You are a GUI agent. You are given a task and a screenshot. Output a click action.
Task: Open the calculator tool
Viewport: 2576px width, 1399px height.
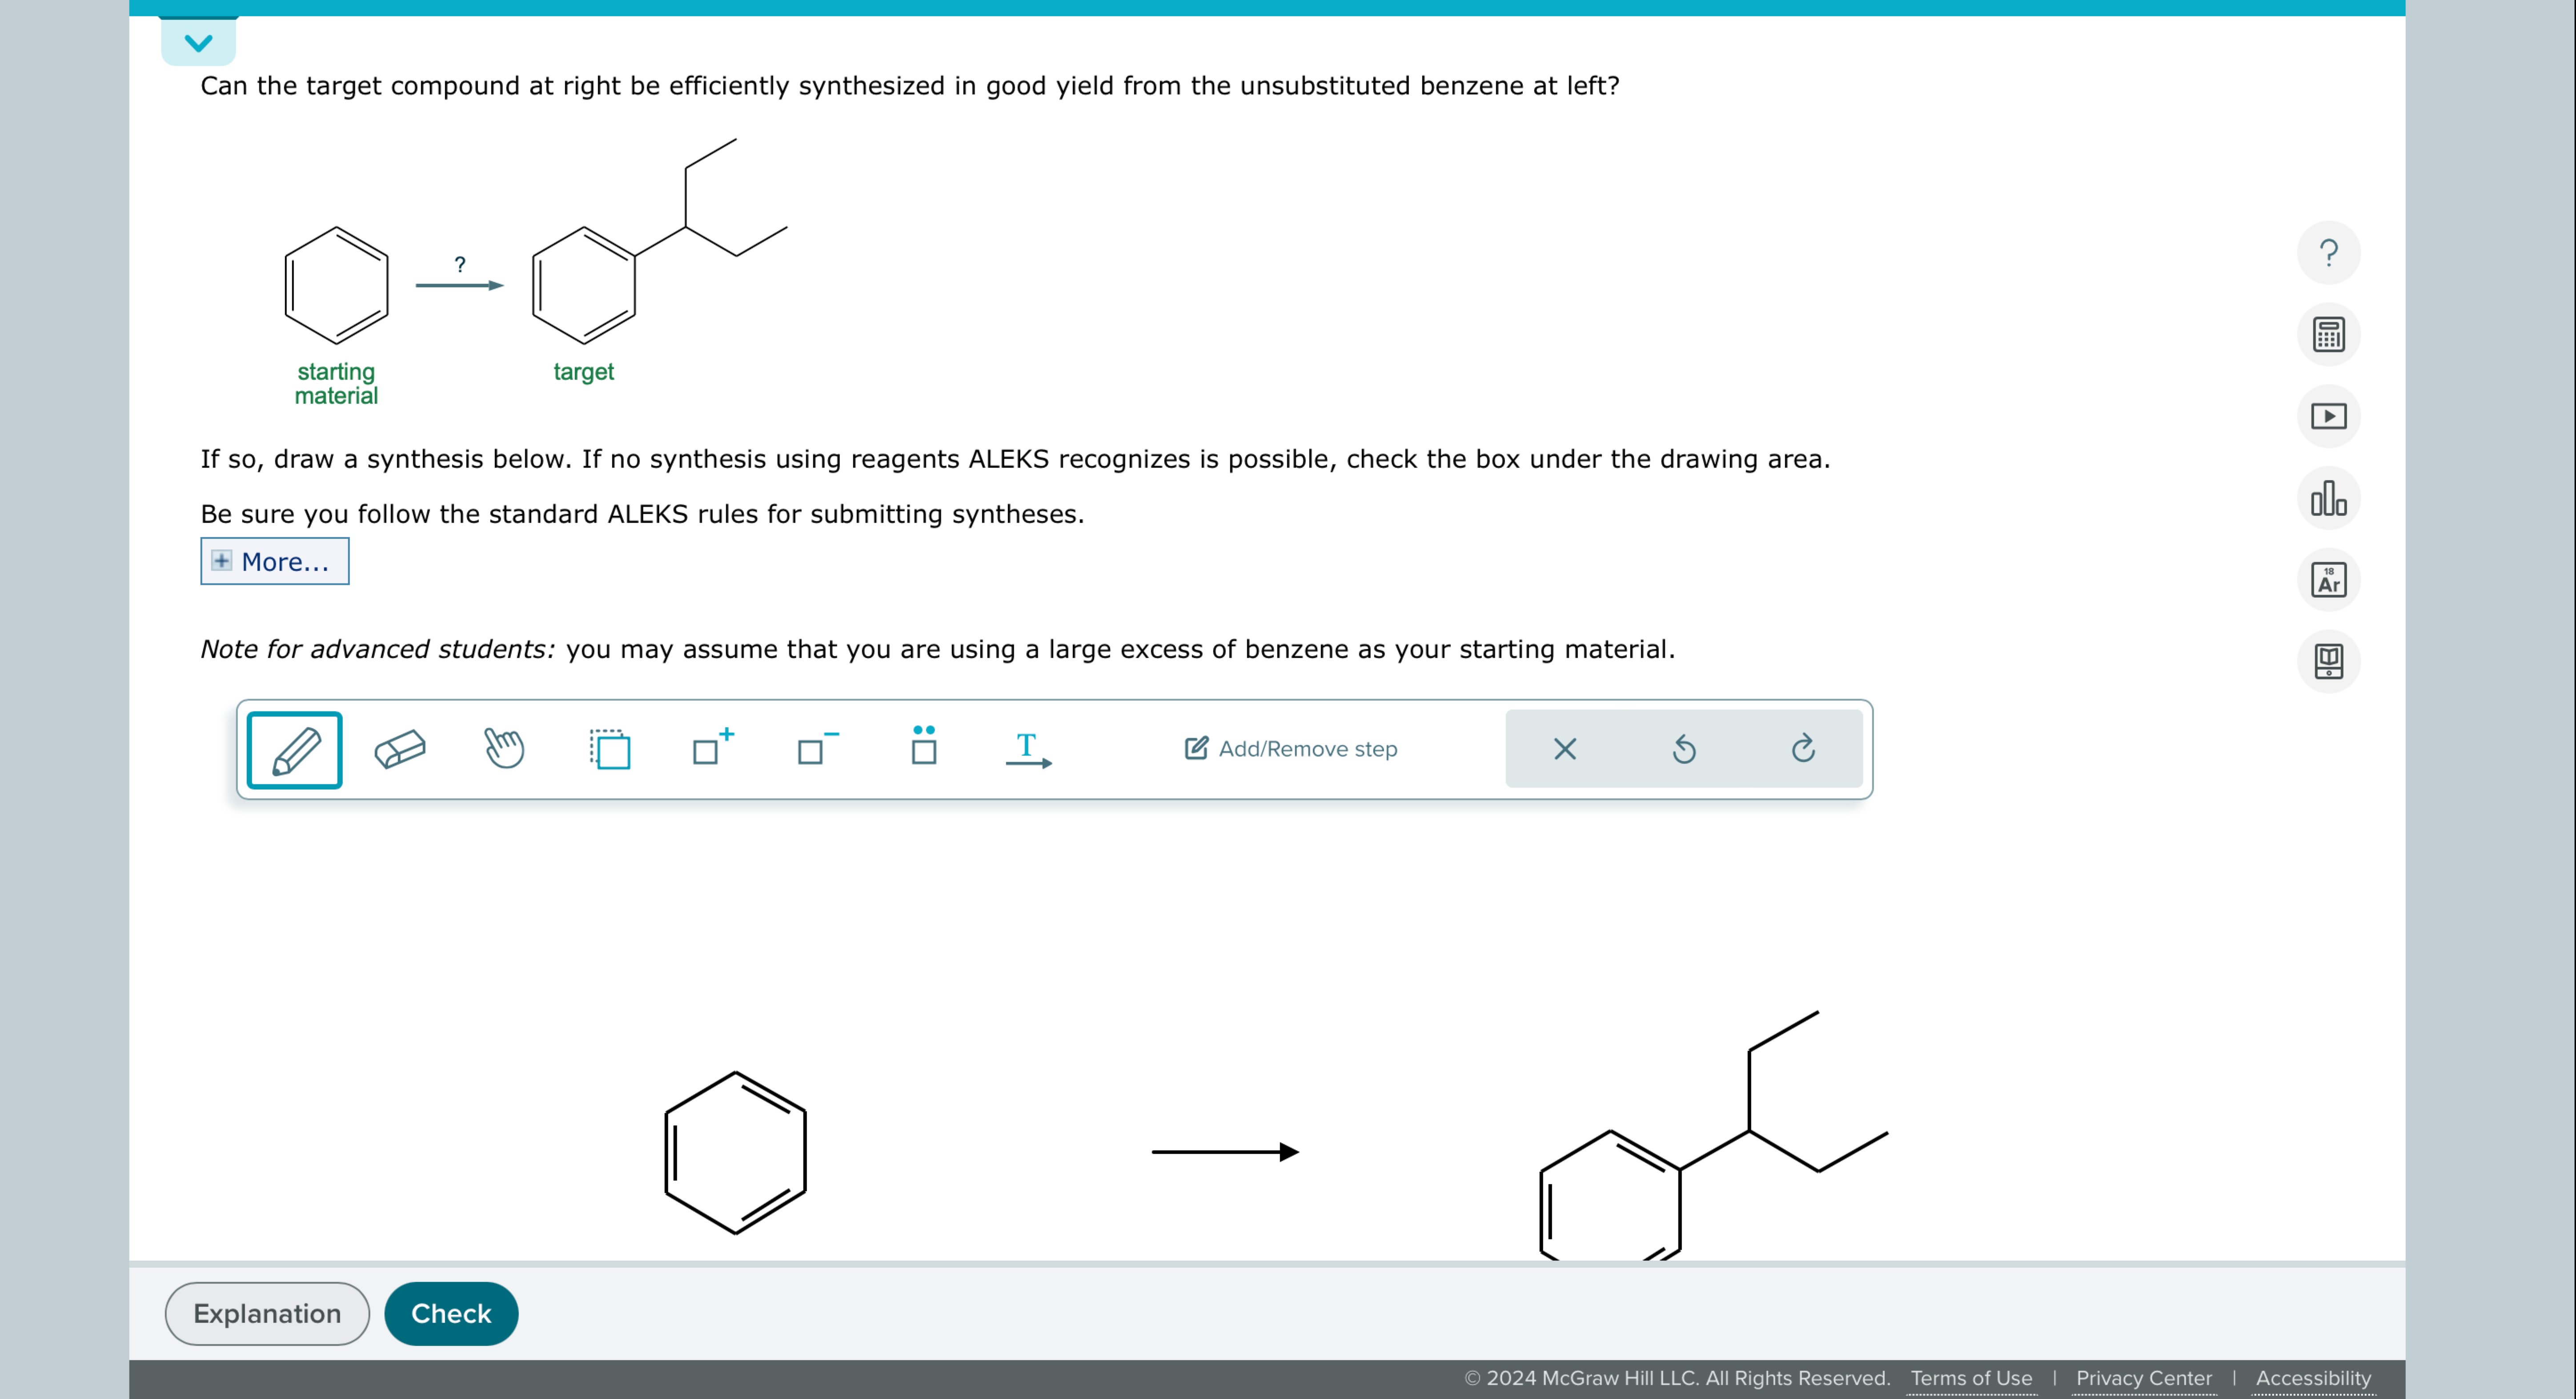(x=2328, y=335)
